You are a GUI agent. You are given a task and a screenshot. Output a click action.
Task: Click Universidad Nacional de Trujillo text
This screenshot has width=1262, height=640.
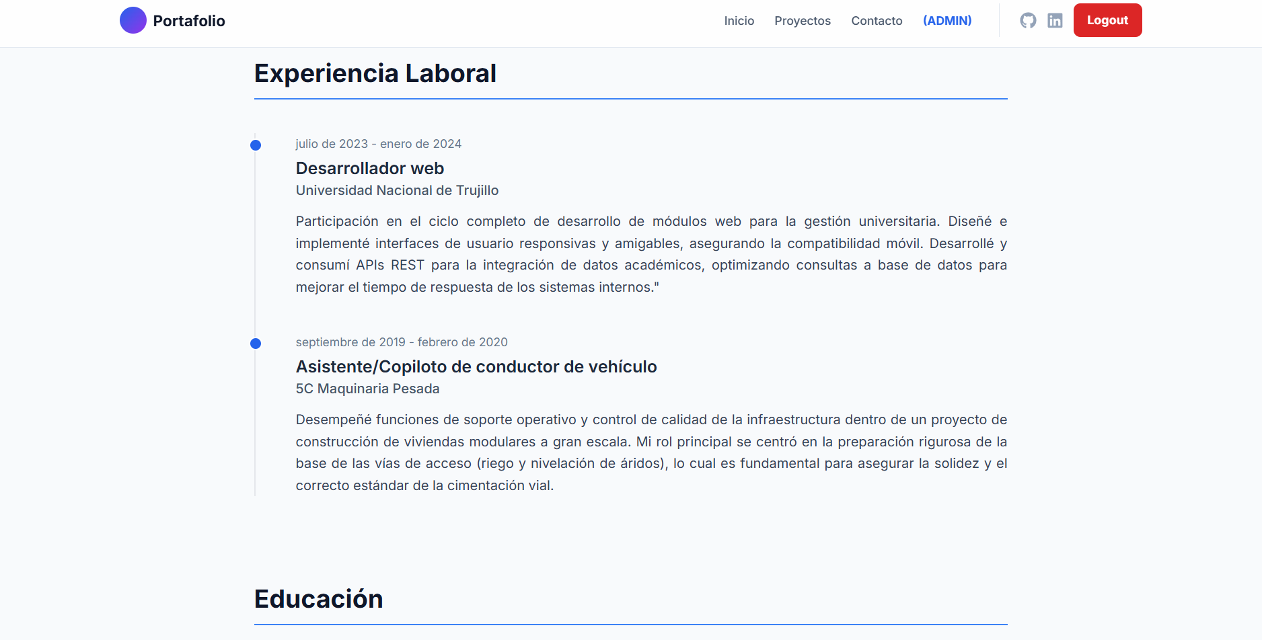(397, 190)
